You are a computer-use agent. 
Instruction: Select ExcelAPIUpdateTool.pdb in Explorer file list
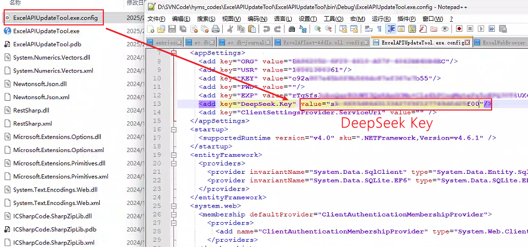click(x=47, y=44)
